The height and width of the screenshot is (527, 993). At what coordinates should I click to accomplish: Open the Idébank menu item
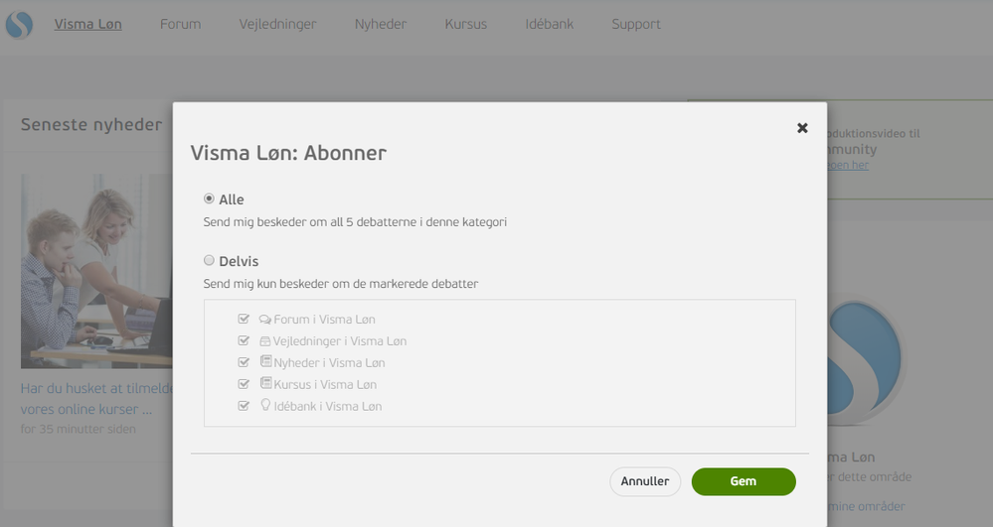[x=549, y=24]
